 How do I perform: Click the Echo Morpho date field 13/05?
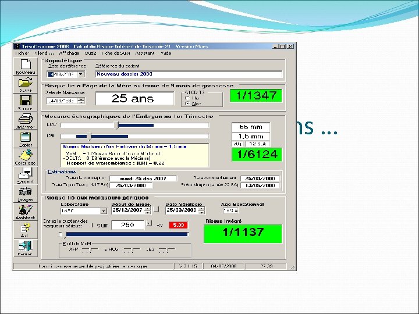click(260, 185)
